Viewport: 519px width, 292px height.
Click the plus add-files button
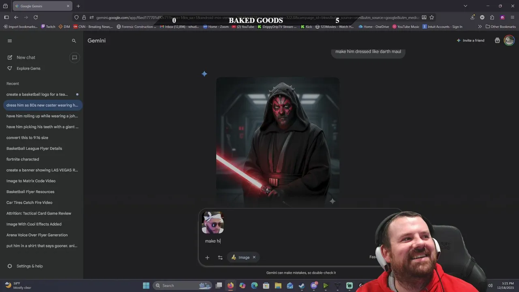(x=207, y=258)
